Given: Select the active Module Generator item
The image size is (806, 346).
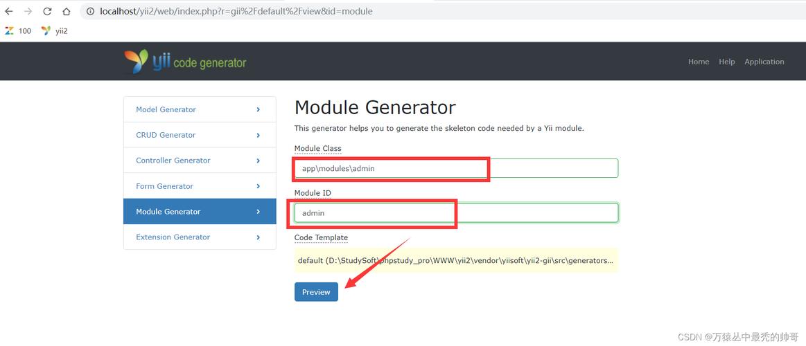Looking at the screenshot, I should click(200, 212).
